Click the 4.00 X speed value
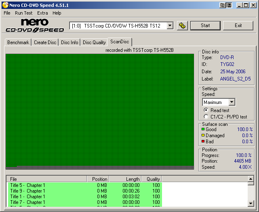 click(x=245, y=167)
